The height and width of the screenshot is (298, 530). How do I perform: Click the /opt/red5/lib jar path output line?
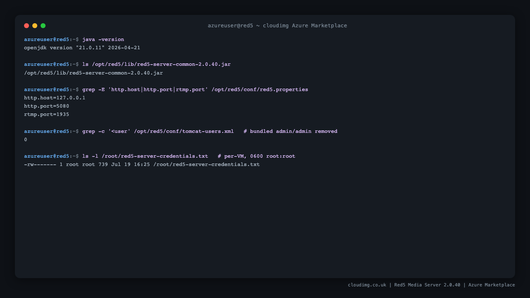click(x=94, y=73)
